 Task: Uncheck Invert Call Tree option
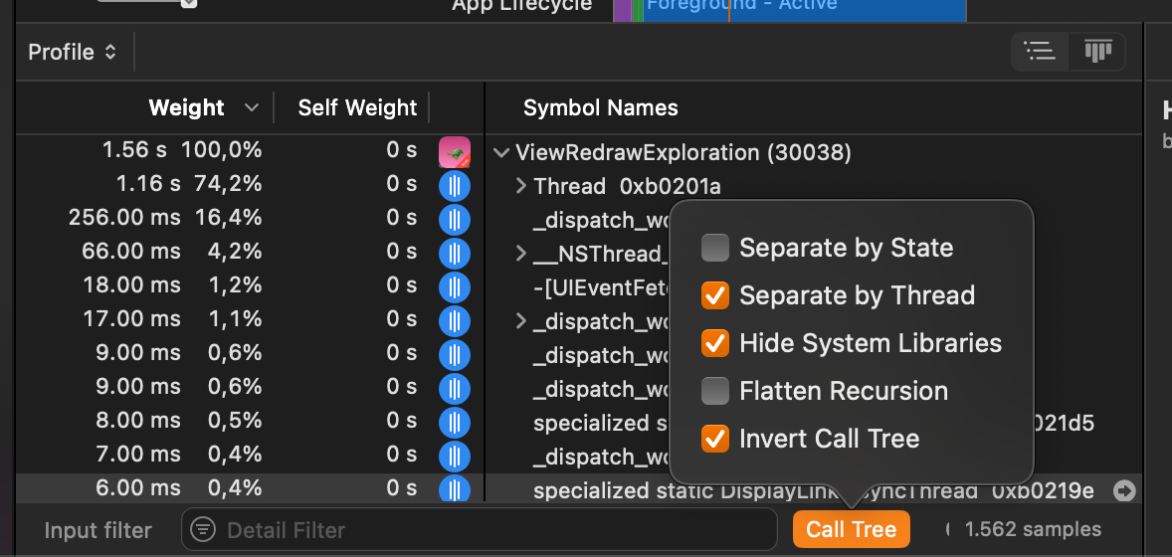tap(715, 439)
